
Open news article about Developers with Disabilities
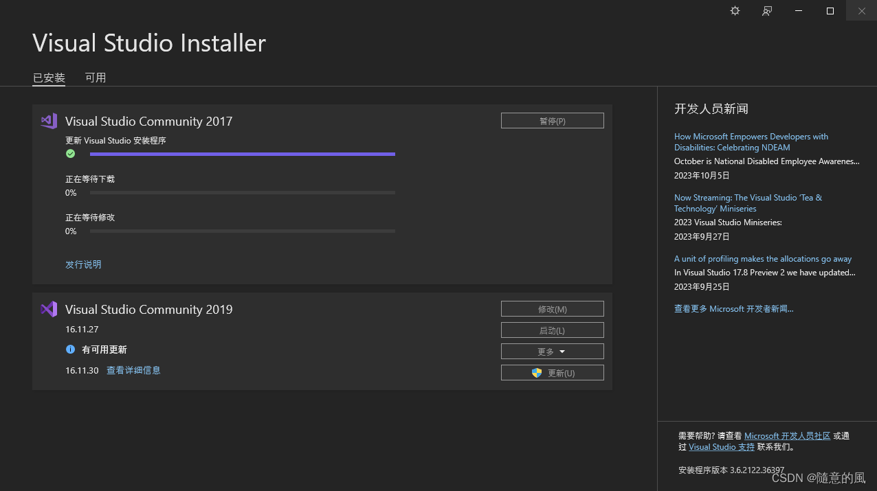click(x=751, y=142)
